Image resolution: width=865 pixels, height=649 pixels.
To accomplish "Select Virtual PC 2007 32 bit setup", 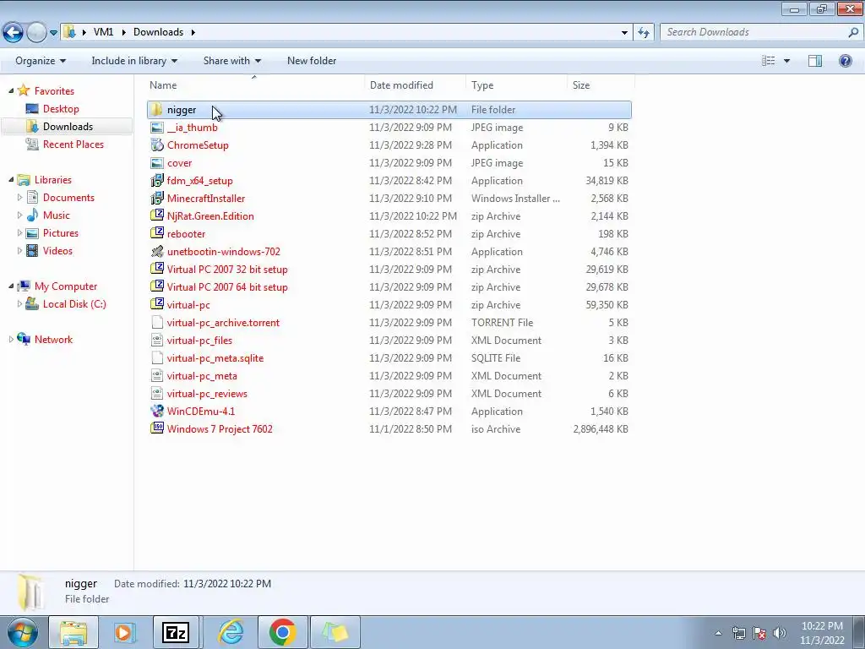I will coord(226,270).
